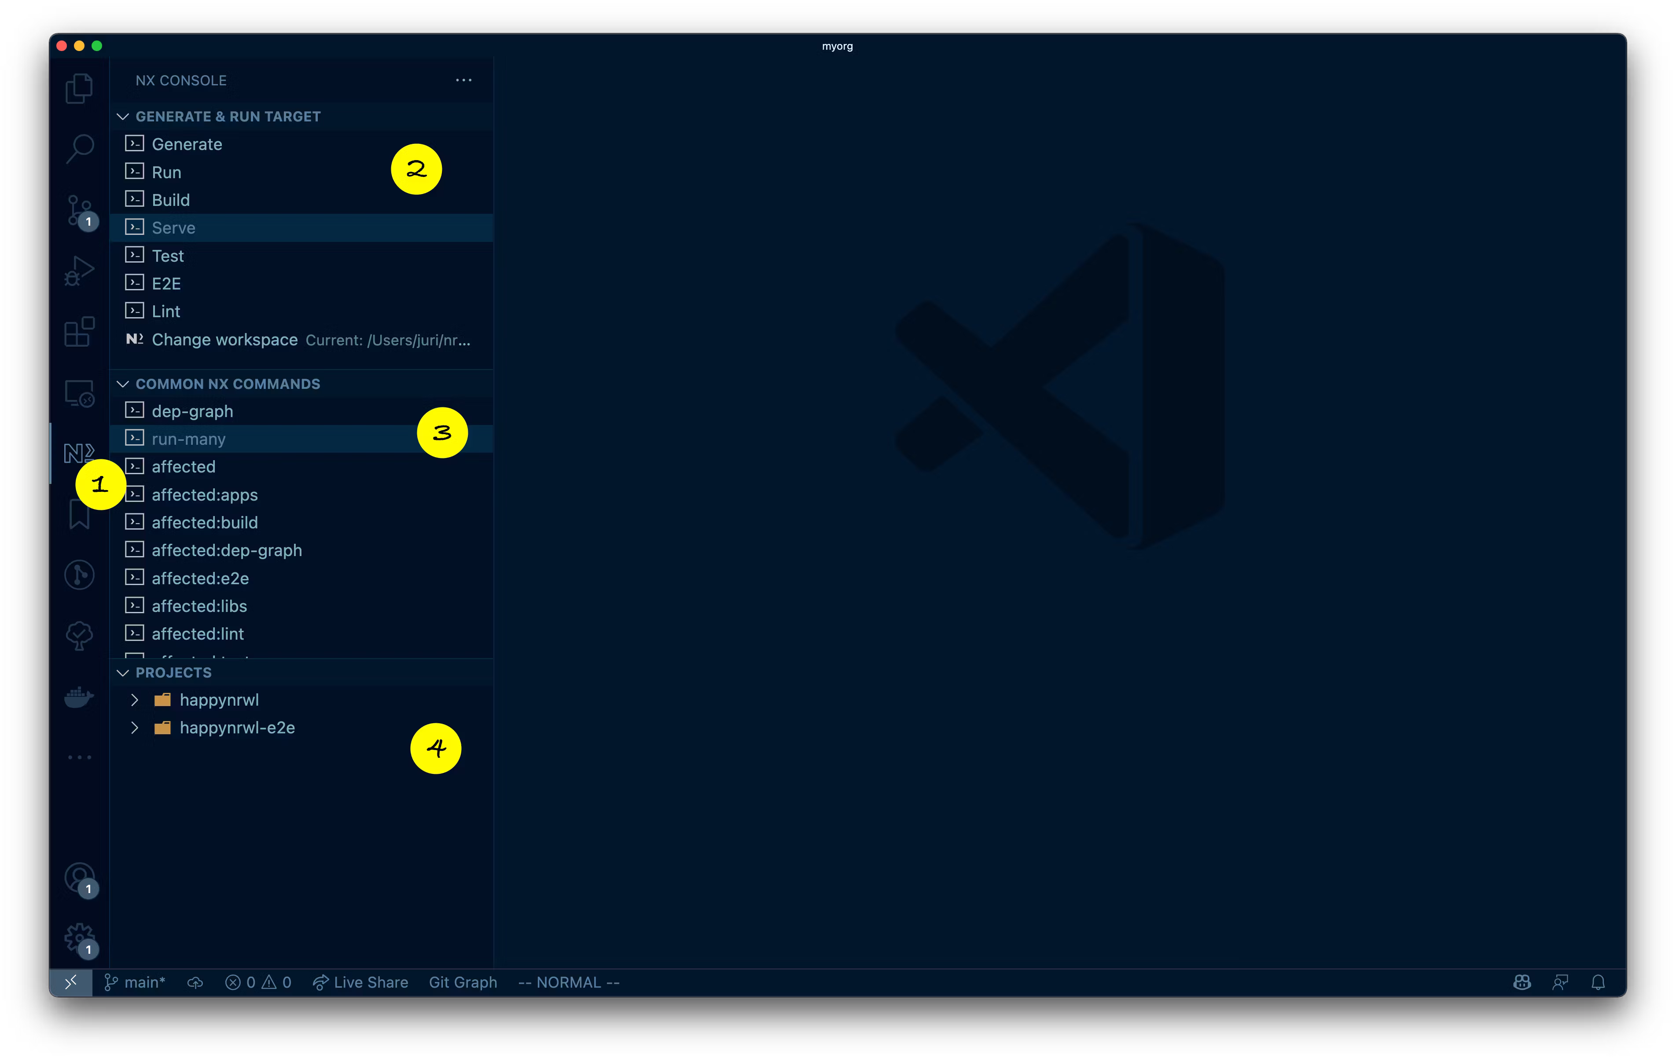This screenshot has width=1676, height=1062.
Task: Open Nx Console more actions menu
Action: point(463,80)
